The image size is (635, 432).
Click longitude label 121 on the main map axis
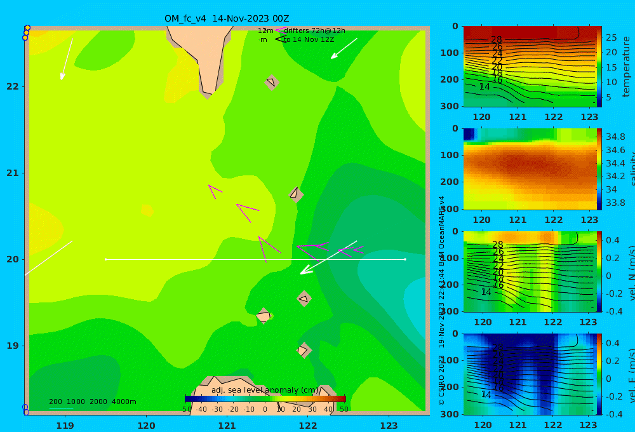227,426
